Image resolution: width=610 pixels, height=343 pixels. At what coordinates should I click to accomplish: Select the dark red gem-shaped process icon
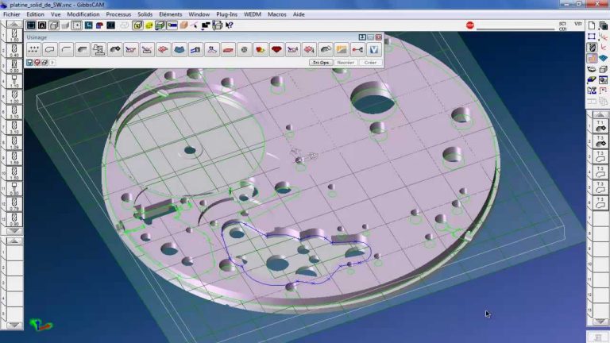pos(276,49)
